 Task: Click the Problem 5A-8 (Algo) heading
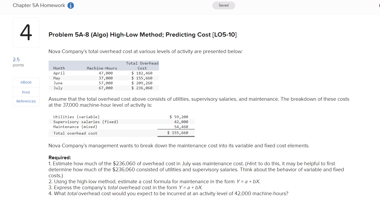click(x=142, y=35)
